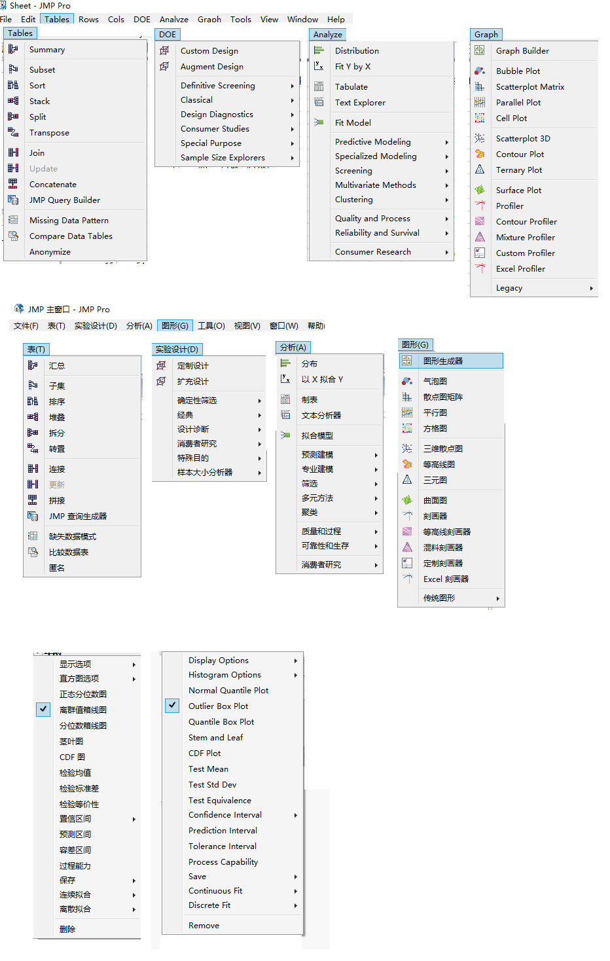Choose Test Std Dev entry
This screenshot has width=610, height=961.
213,784
